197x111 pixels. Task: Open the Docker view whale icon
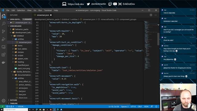(3, 62)
